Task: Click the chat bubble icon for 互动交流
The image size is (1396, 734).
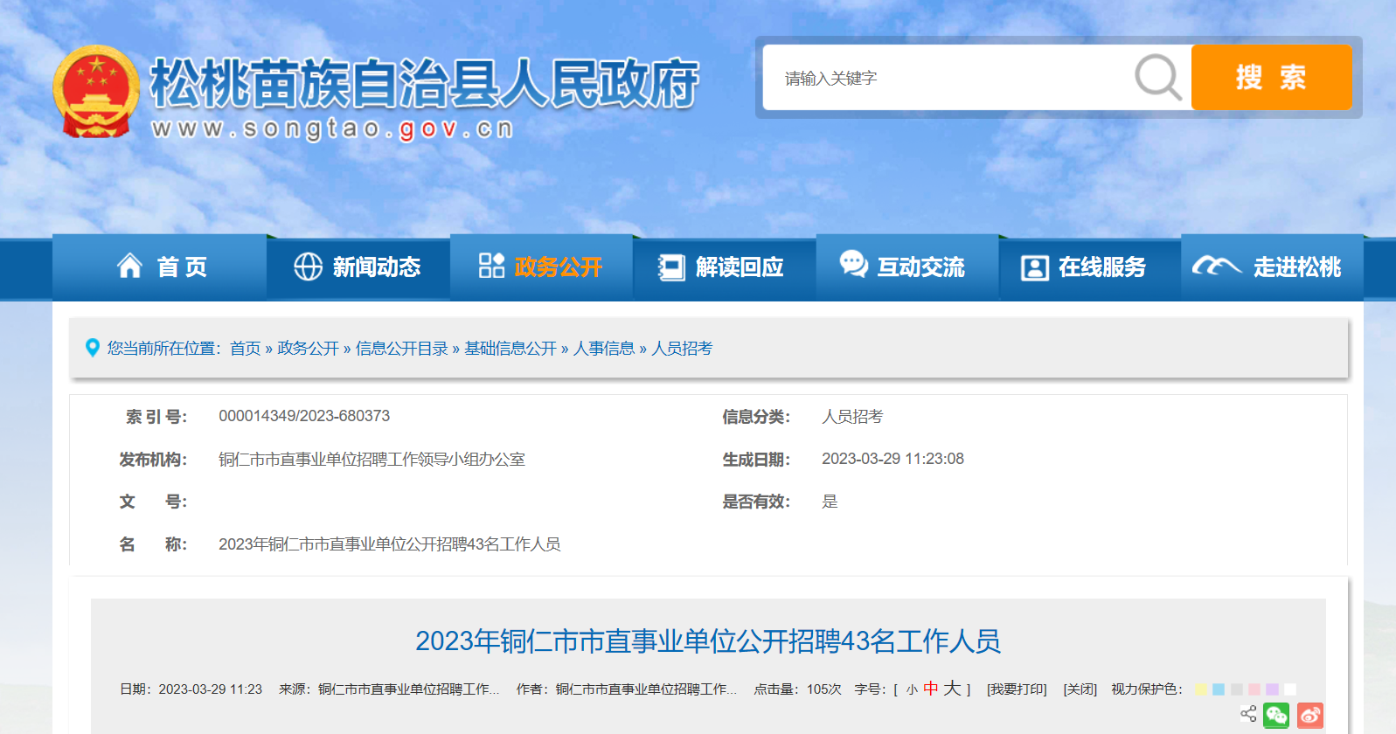Action: click(x=853, y=264)
